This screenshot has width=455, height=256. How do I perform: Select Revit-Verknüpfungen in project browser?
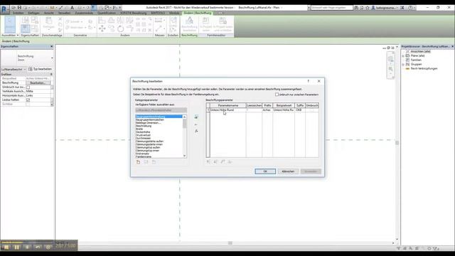pyautogui.click(x=424, y=69)
